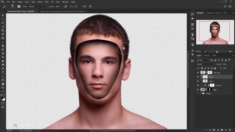This screenshot has width=235, height=132.
Task: Toggle pressure for opacity
Action: pyautogui.click(x=65, y=7)
